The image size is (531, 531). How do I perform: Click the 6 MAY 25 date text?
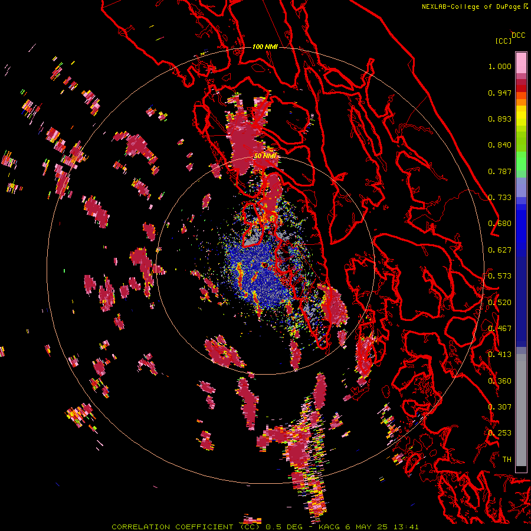(367, 527)
